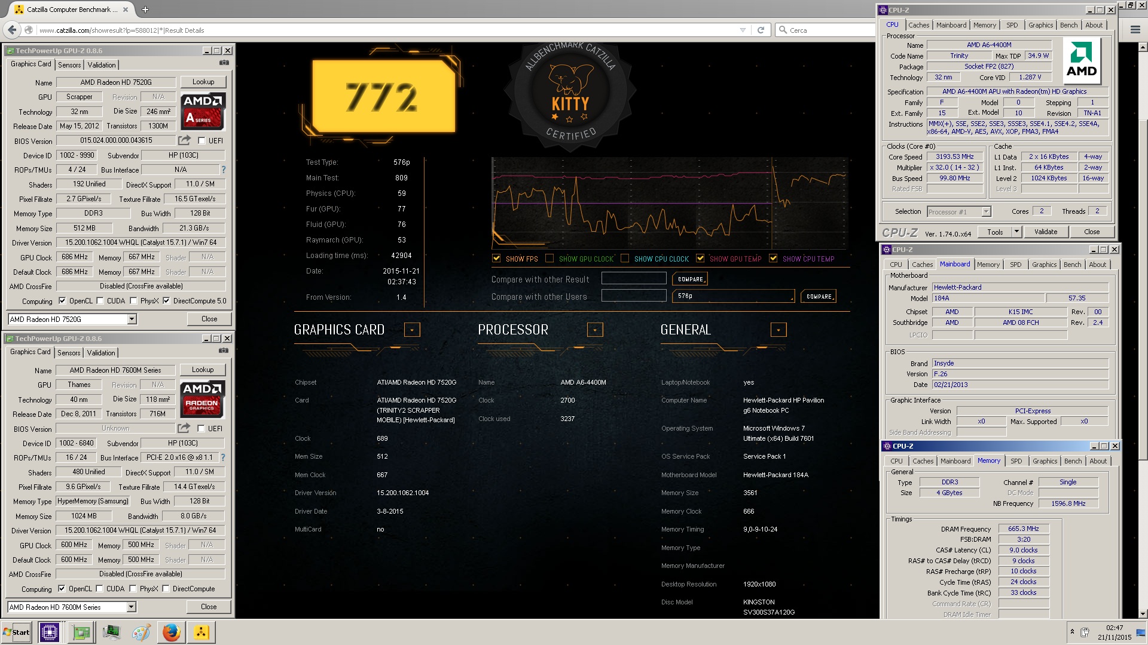
Task: Click the Compare with other Result input field
Action: (634, 278)
